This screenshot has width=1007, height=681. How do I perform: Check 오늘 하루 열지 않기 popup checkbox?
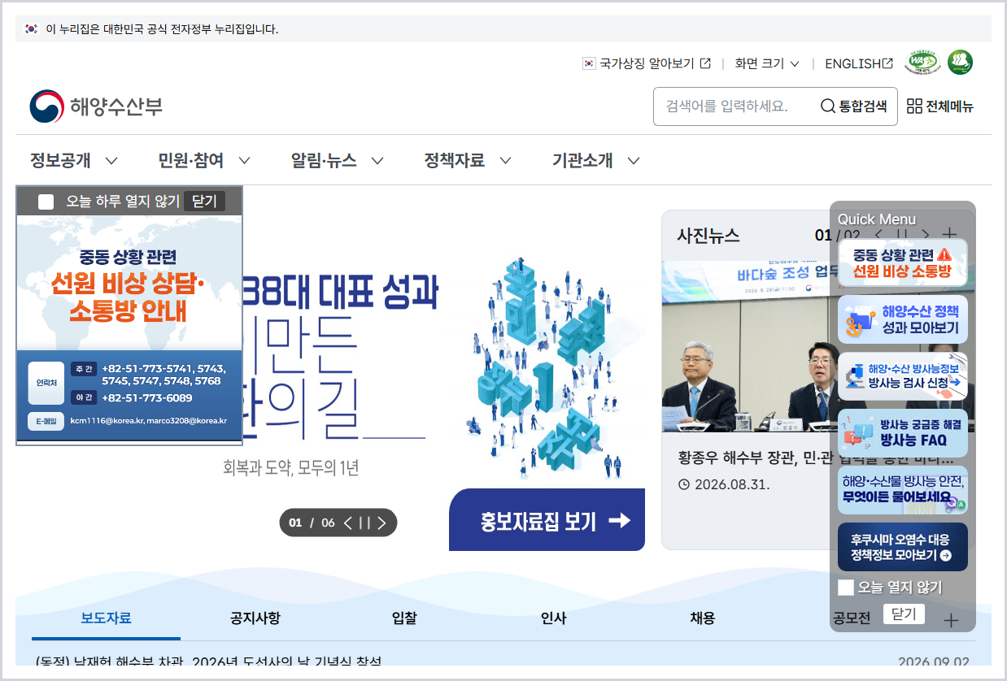pos(46,202)
